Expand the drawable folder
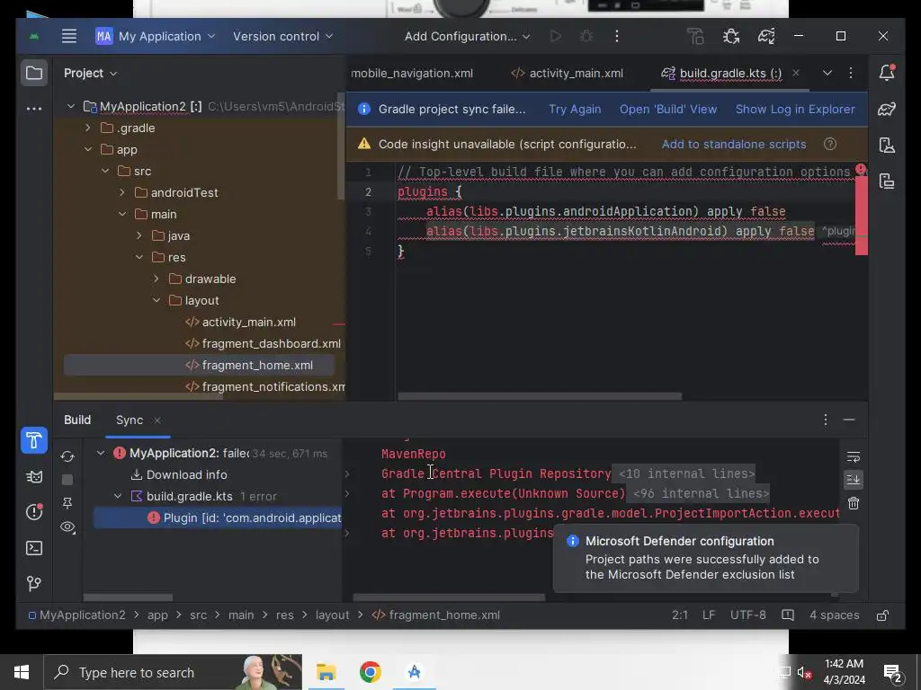 click(156, 279)
